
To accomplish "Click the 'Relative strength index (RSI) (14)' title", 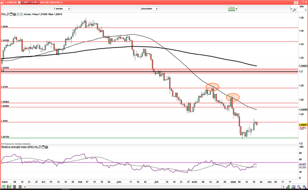I will pyautogui.click(x=20, y=147).
